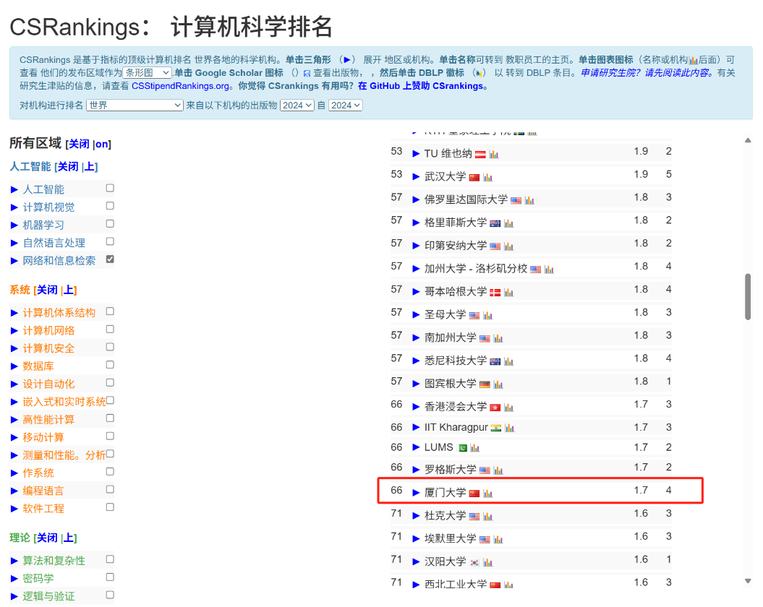Uncheck the 网络和信息检索 checkbox
This screenshot has height=607, width=763.
tap(110, 259)
